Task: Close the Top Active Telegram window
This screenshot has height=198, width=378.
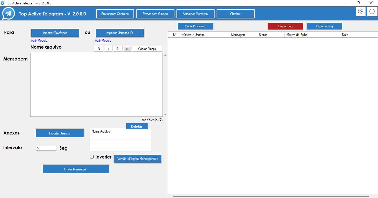Action: tap(371, 3)
